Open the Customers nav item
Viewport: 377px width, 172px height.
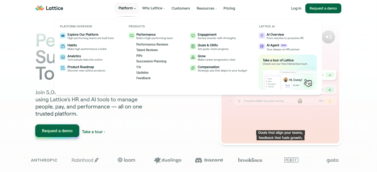coord(181,8)
